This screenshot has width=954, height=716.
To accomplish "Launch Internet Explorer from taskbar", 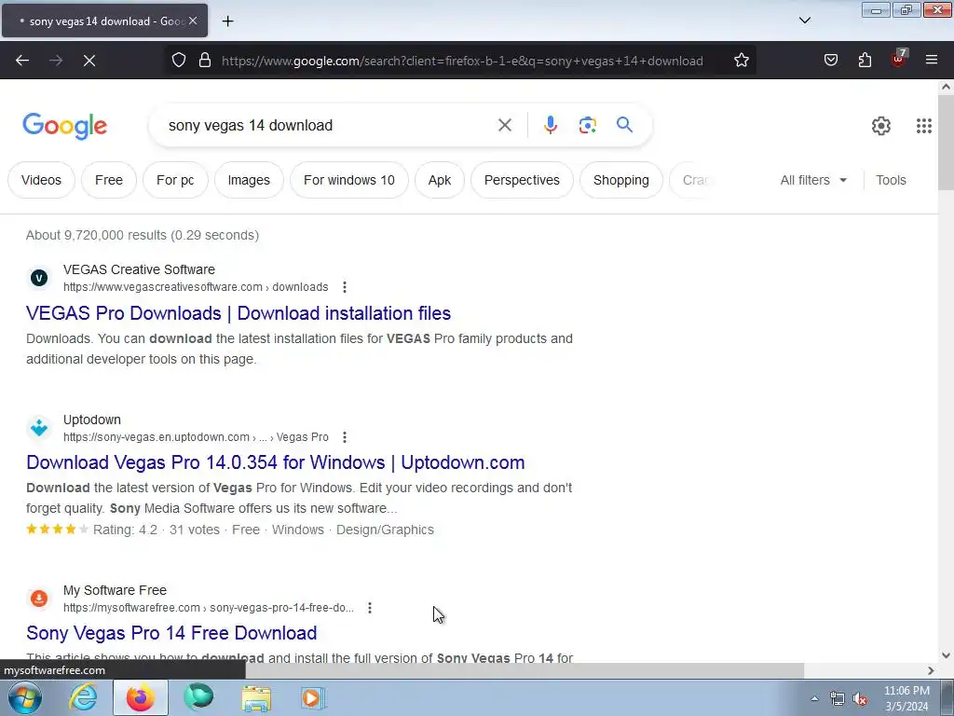I will tap(83, 697).
